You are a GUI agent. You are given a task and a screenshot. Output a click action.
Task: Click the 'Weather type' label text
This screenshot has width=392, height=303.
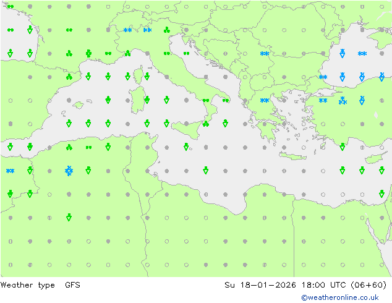point(27,285)
